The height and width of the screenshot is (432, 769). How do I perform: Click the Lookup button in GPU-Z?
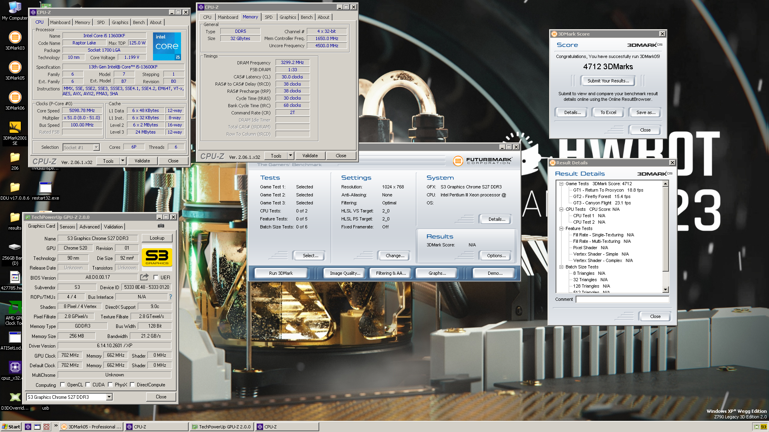coord(157,238)
